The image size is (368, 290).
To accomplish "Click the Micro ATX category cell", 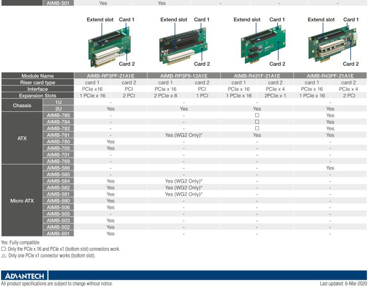I will click(23, 201).
